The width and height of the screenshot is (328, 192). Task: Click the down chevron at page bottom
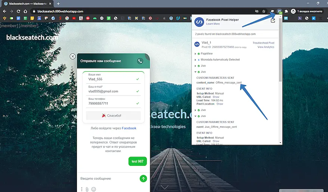pos(165,187)
